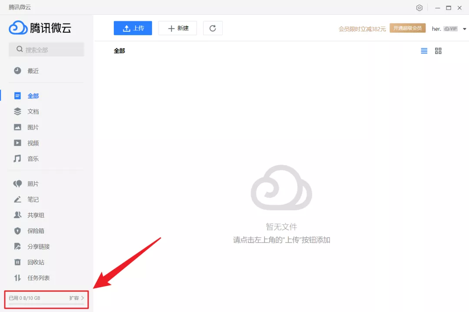Screen dimensions: 469x312
Task: Open the 新建 (New) menu
Action: 177,28
